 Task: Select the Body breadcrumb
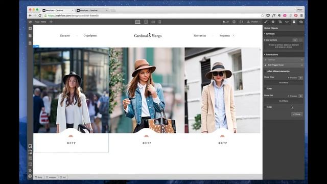pos(39,177)
